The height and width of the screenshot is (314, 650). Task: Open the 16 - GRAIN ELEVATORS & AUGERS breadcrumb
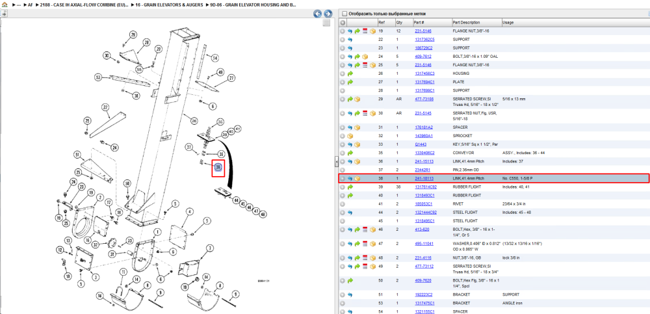(x=169, y=5)
